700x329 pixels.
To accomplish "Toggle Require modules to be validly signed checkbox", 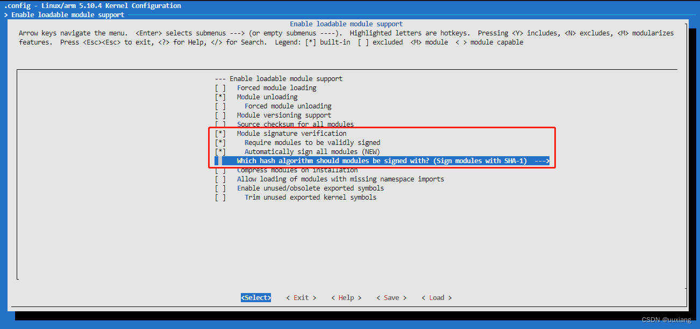I will click(220, 143).
